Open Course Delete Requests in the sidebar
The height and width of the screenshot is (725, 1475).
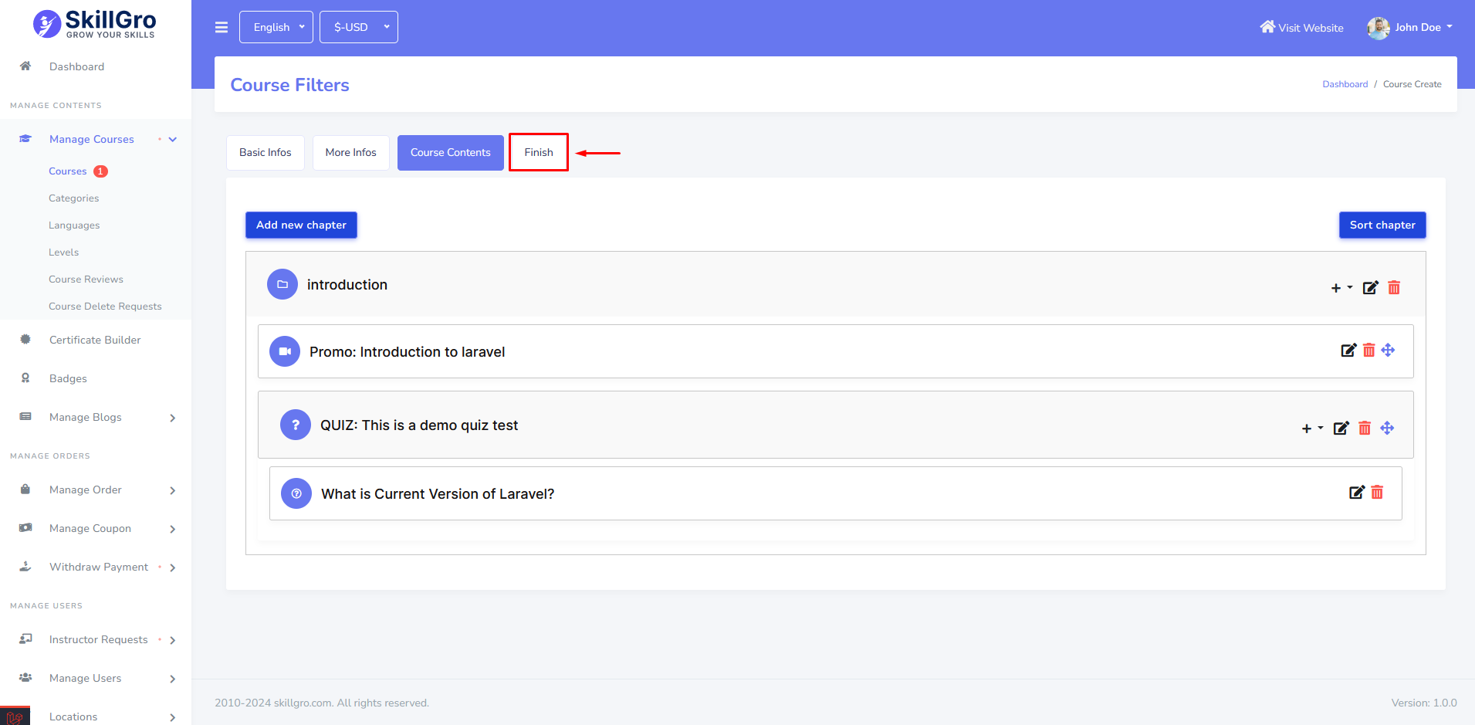coord(105,306)
